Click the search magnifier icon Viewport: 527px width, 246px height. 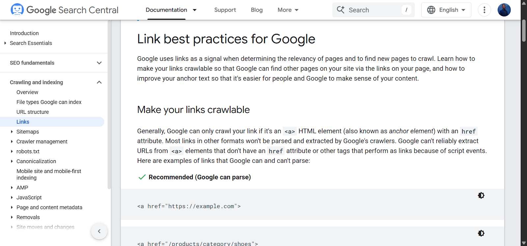tap(341, 10)
